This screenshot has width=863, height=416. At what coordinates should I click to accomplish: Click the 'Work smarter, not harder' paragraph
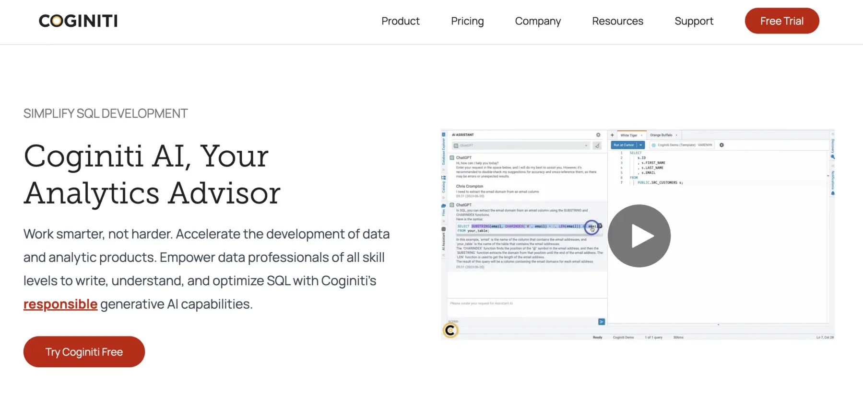tap(207, 269)
